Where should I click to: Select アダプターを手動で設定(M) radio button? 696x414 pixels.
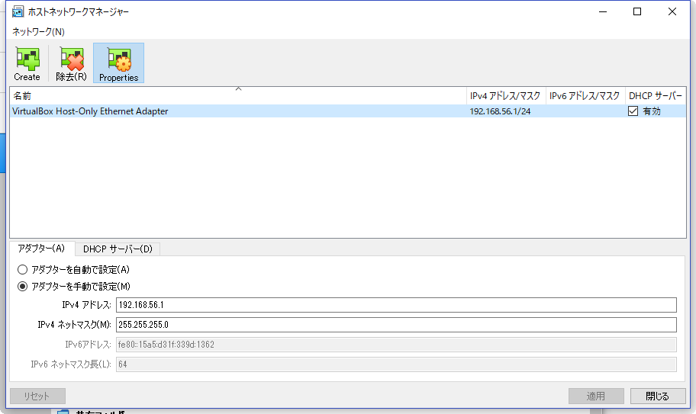coord(22,287)
